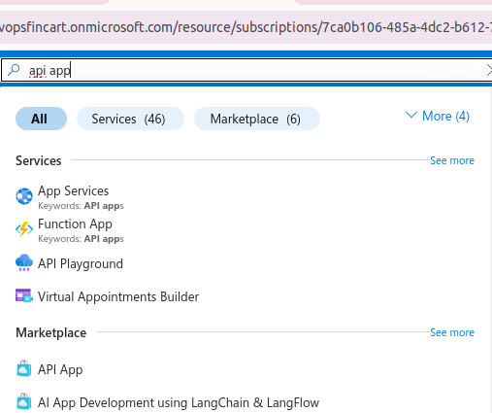
Task: Filter results by Services (46)
Action: 130,119
